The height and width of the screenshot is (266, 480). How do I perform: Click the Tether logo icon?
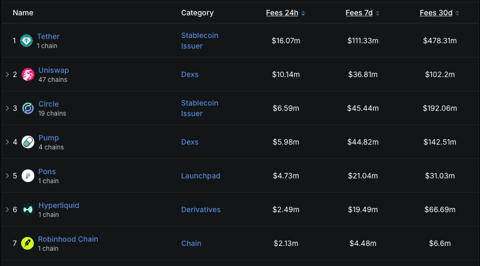26,41
